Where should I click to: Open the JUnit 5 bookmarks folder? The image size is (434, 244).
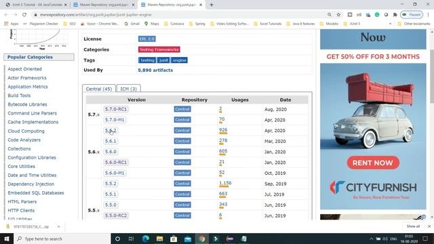coord(352,24)
